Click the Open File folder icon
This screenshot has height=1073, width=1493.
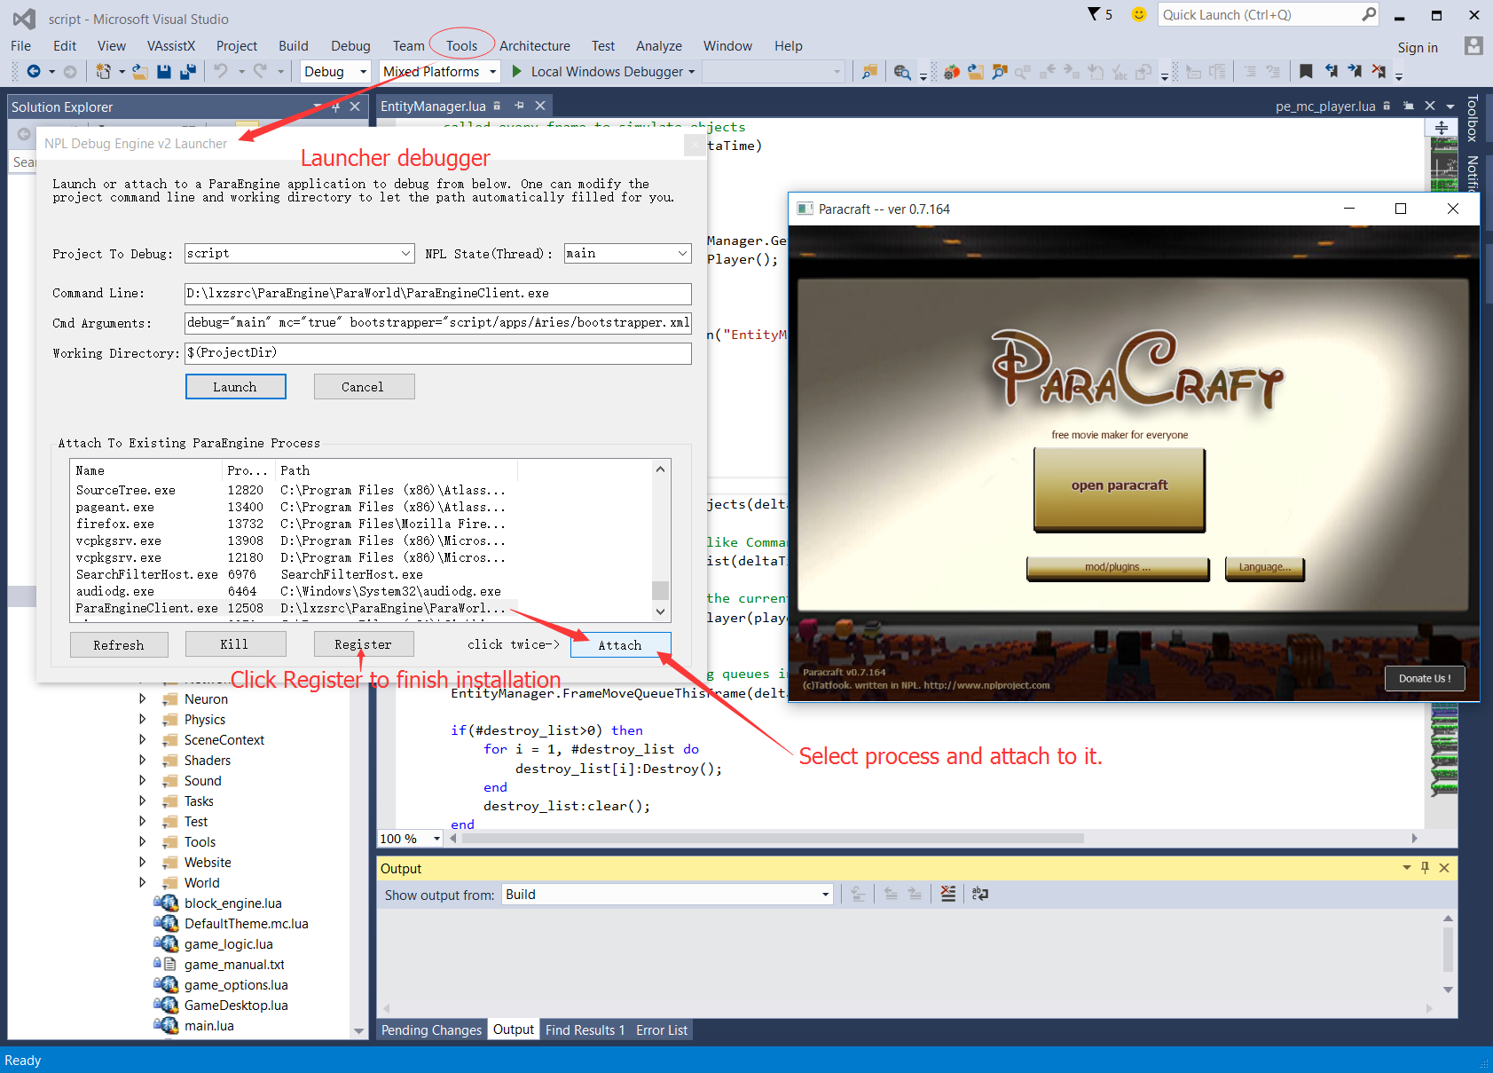coord(139,71)
